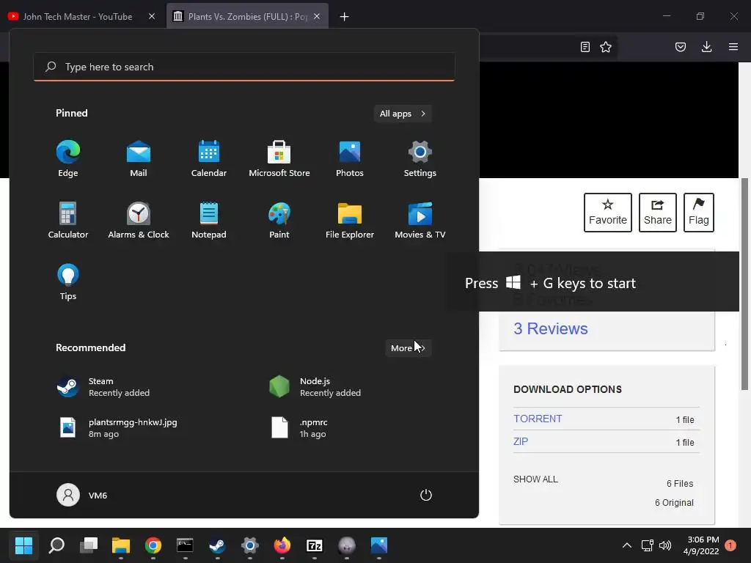Launch Calculator
Screen dimensions: 751x563
coord(68,220)
